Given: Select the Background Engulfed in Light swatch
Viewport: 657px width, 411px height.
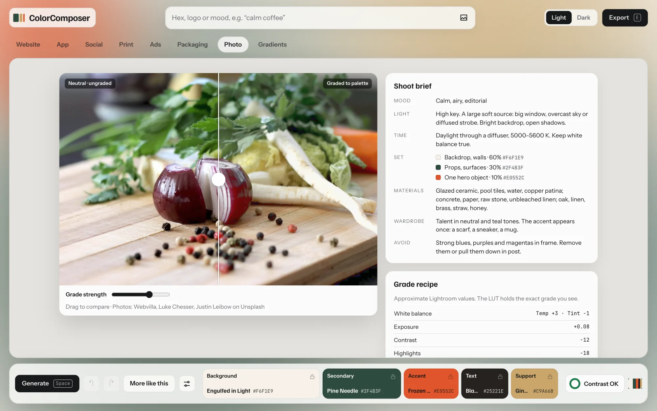Looking at the screenshot, I should (x=261, y=383).
